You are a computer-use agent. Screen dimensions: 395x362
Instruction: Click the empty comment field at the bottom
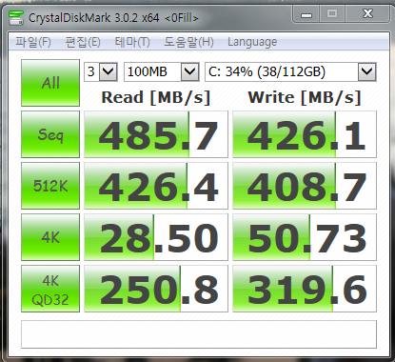point(199,334)
